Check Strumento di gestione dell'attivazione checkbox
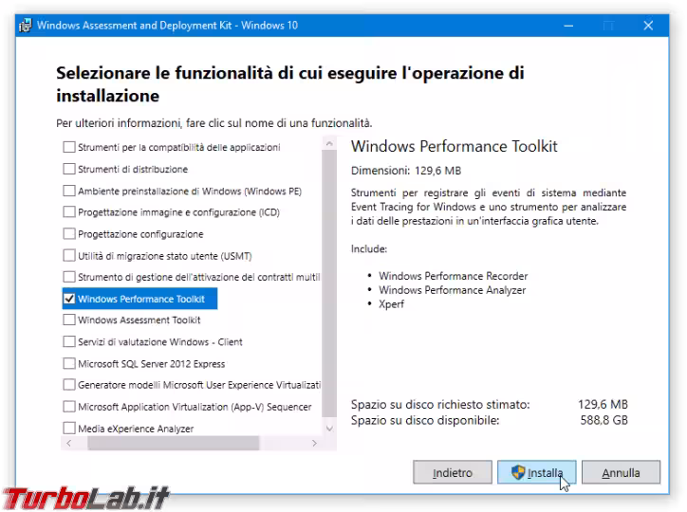Image resolution: width=687 pixels, height=512 pixels. (x=68, y=277)
